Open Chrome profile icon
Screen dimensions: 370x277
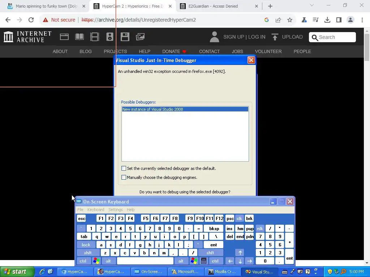click(x=350, y=20)
